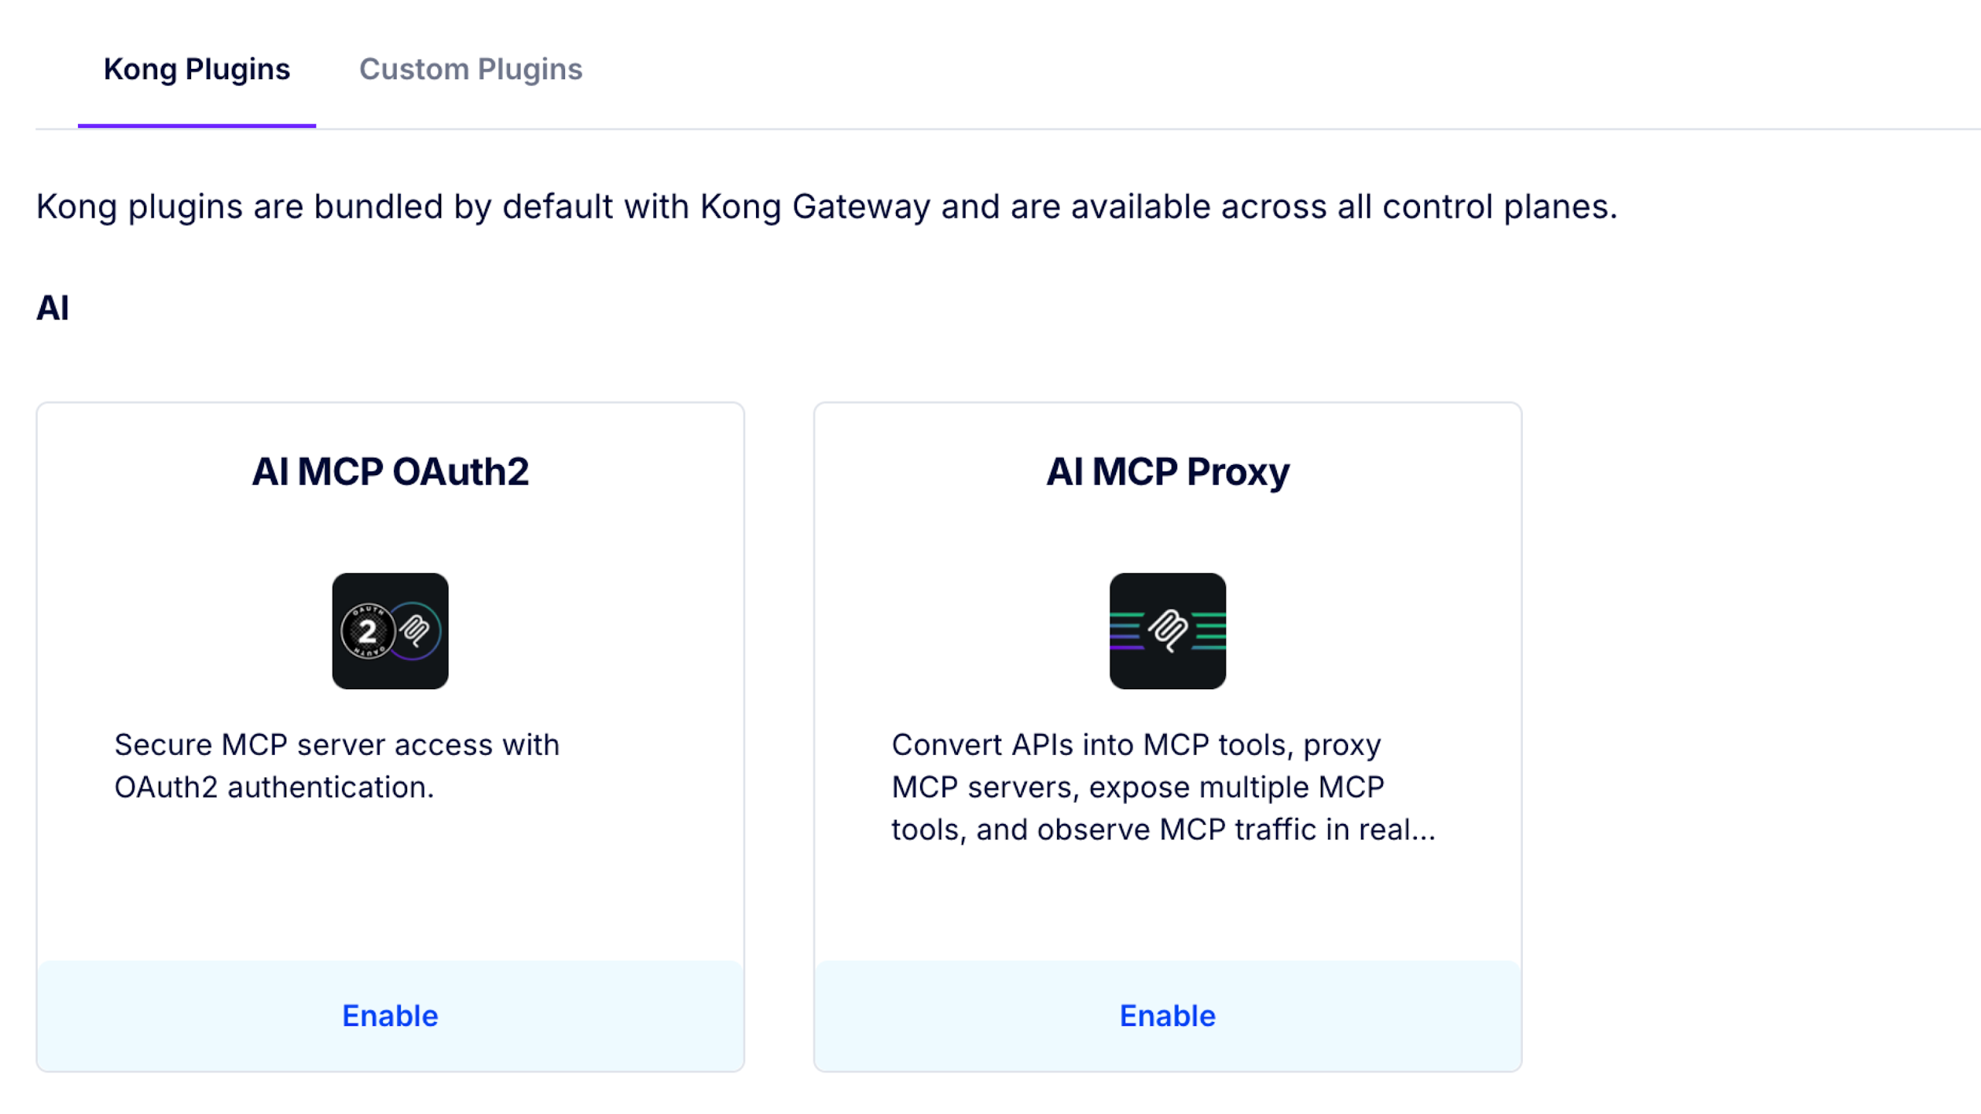1981x1114 pixels.
Task: Click the MCP logo circle in OAuth2 icon
Action: pos(416,630)
